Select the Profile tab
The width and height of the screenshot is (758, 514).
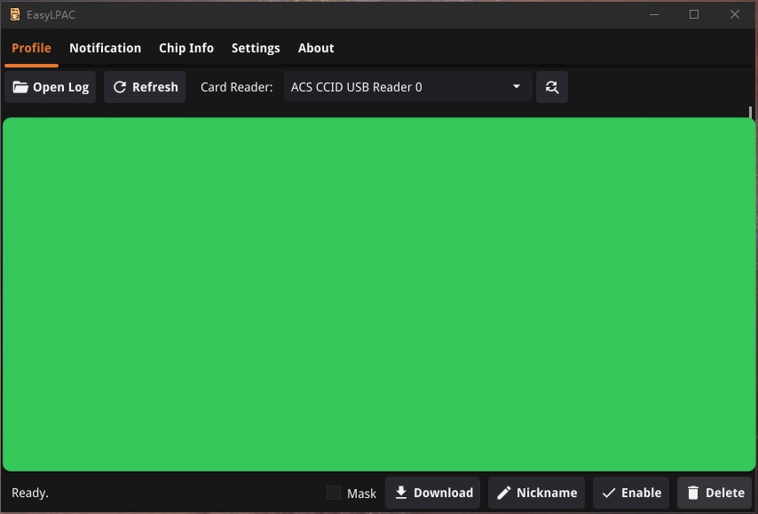31,48
